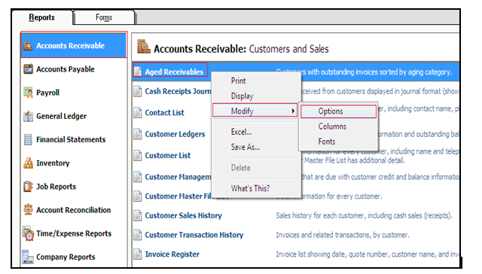Click 'Invoice list showing date' description text
Image resolution: width=482 pixels, height=274 pixels.
tap(368, 254)
